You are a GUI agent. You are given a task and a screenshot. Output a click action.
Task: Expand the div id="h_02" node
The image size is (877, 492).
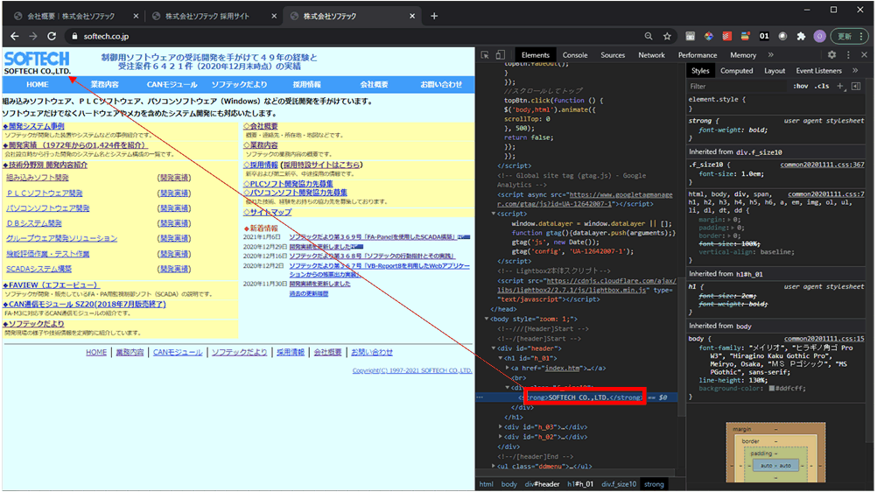pos(500,437)
